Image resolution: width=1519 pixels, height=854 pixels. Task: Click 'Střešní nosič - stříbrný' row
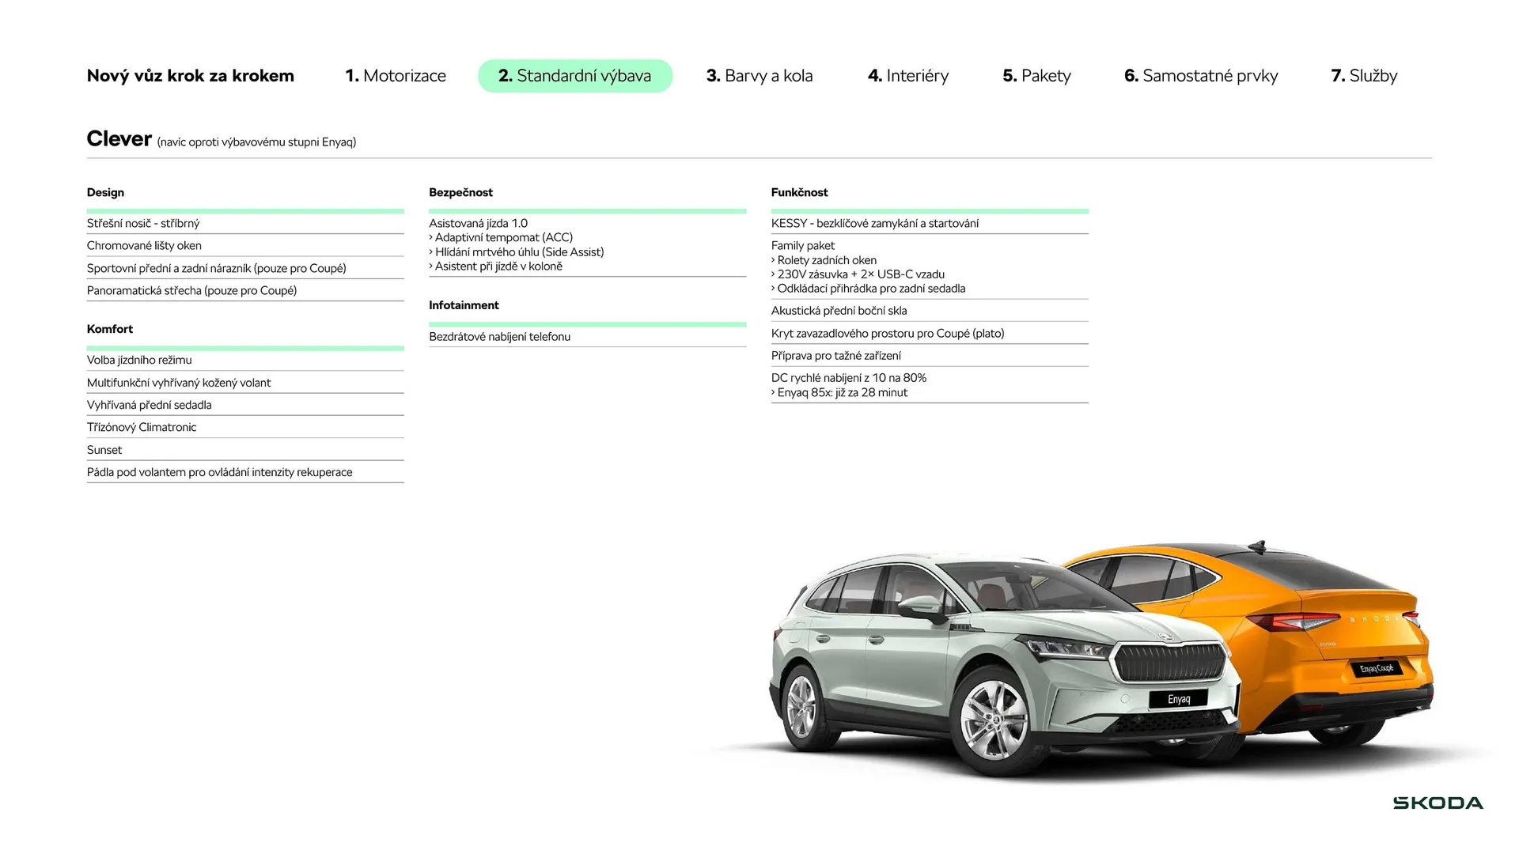coord(245,224)
